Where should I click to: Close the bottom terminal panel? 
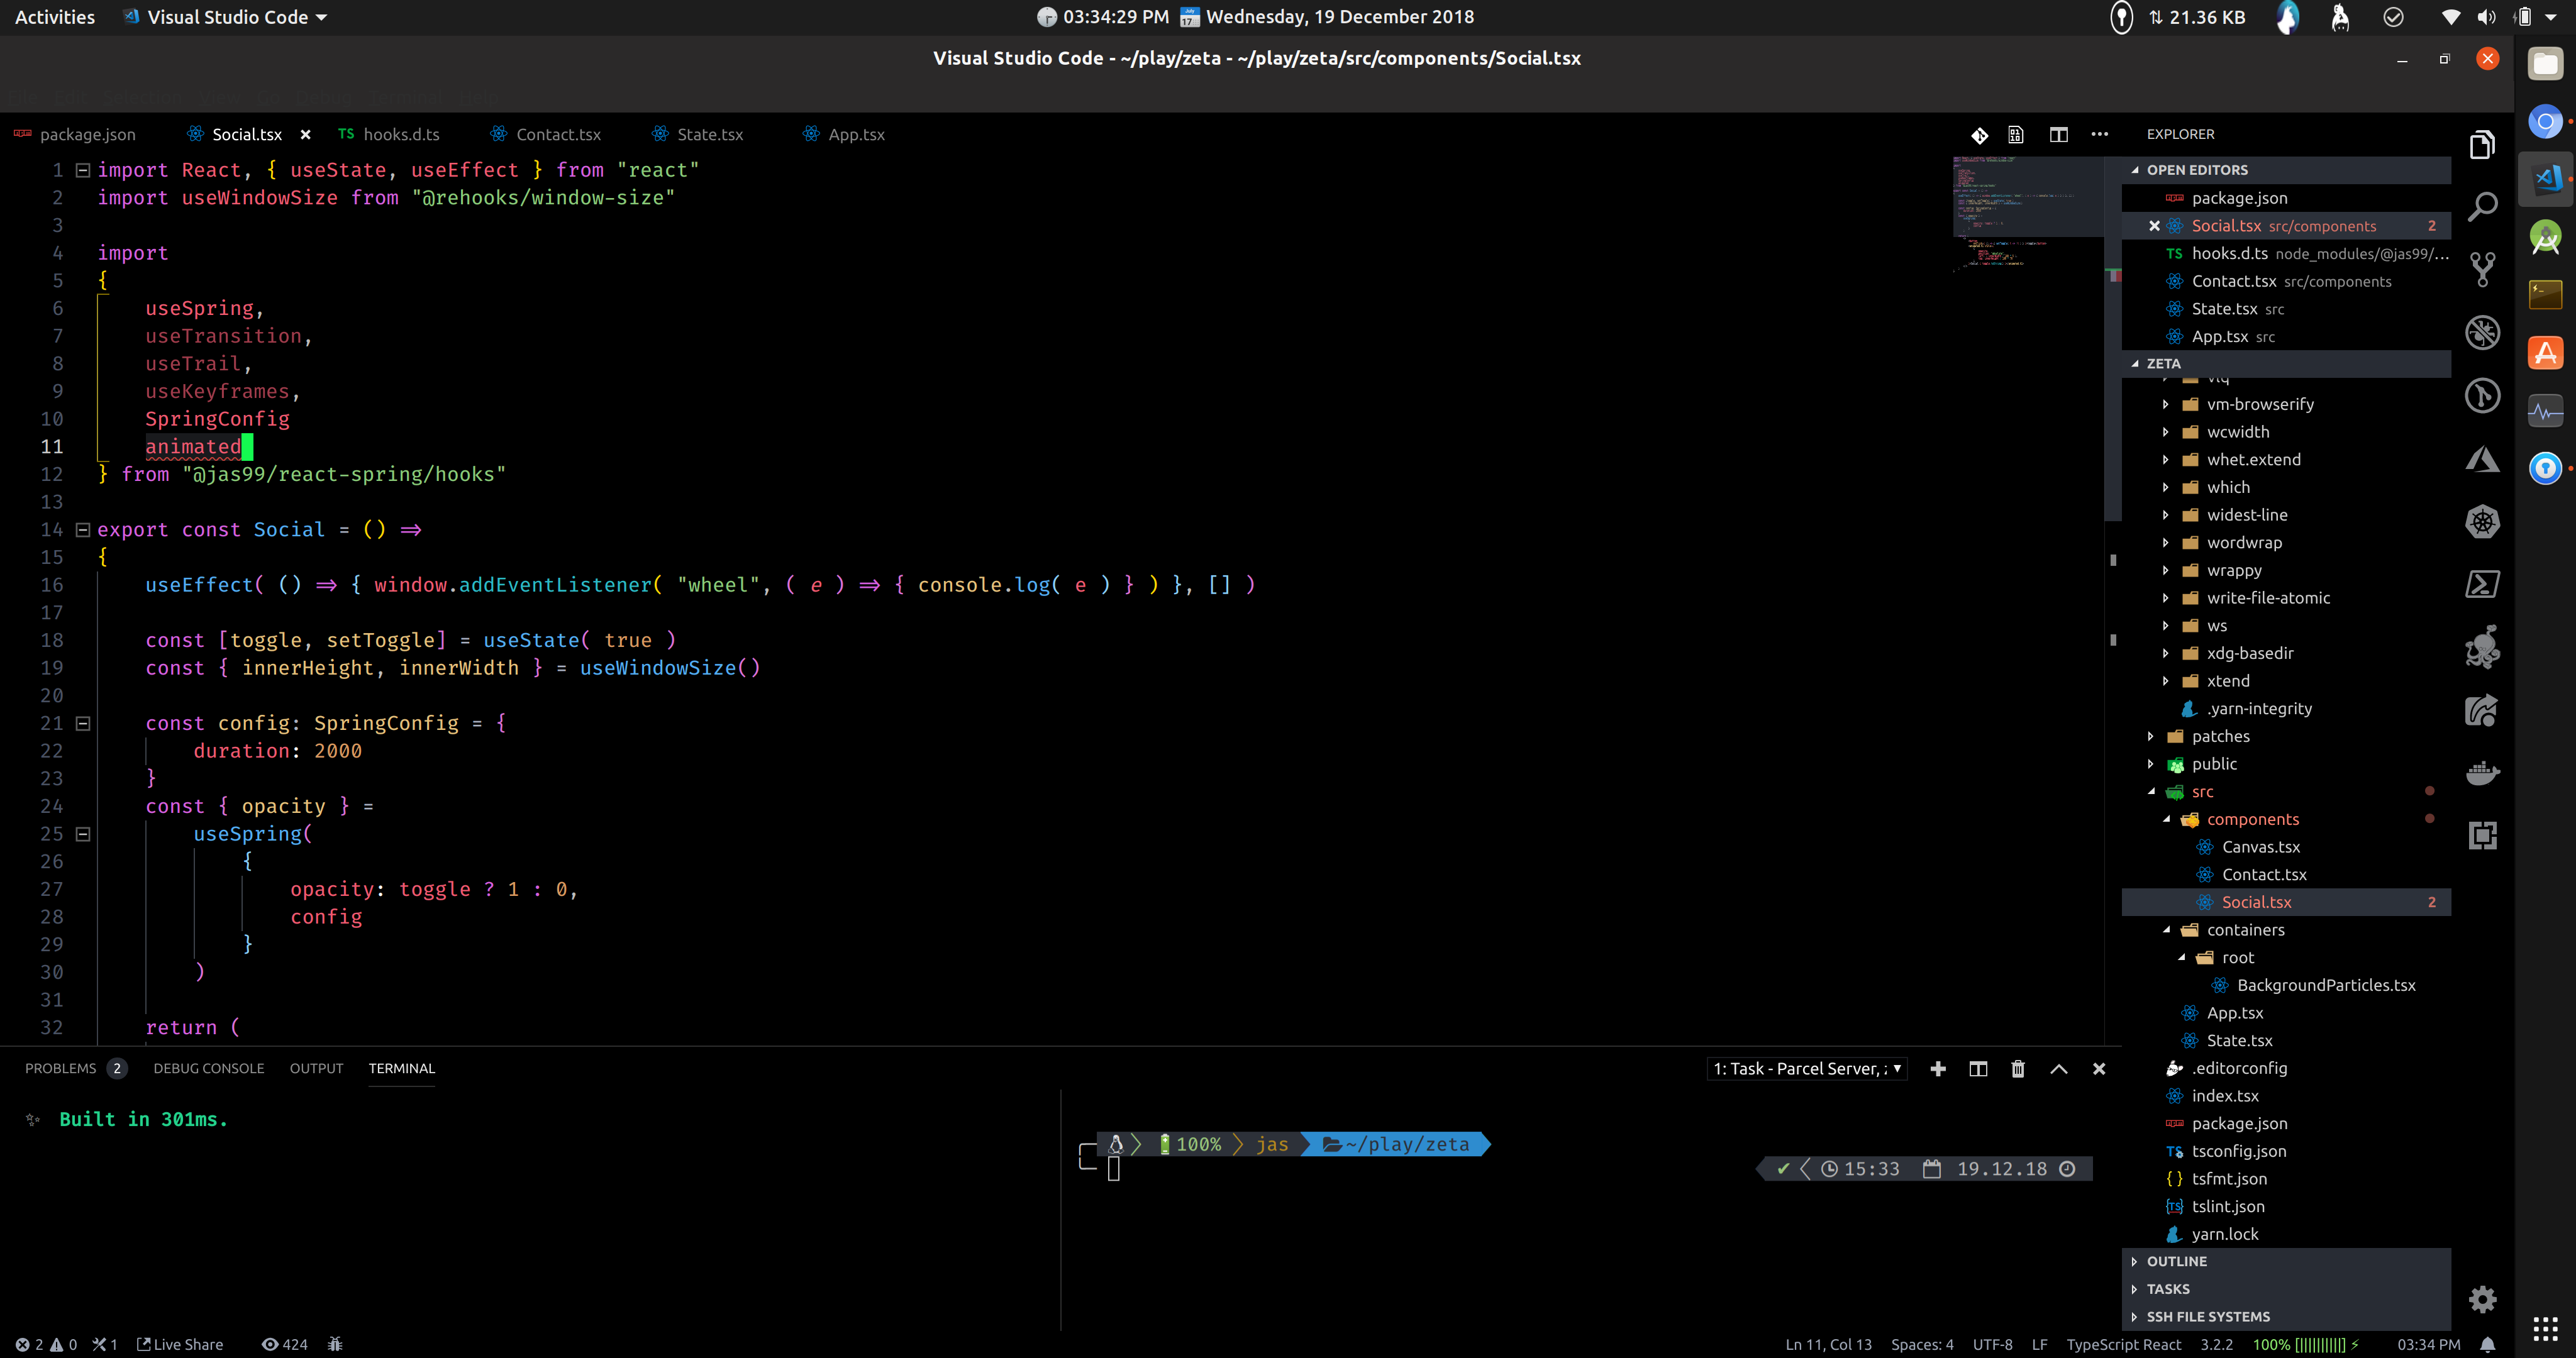2098,1069
